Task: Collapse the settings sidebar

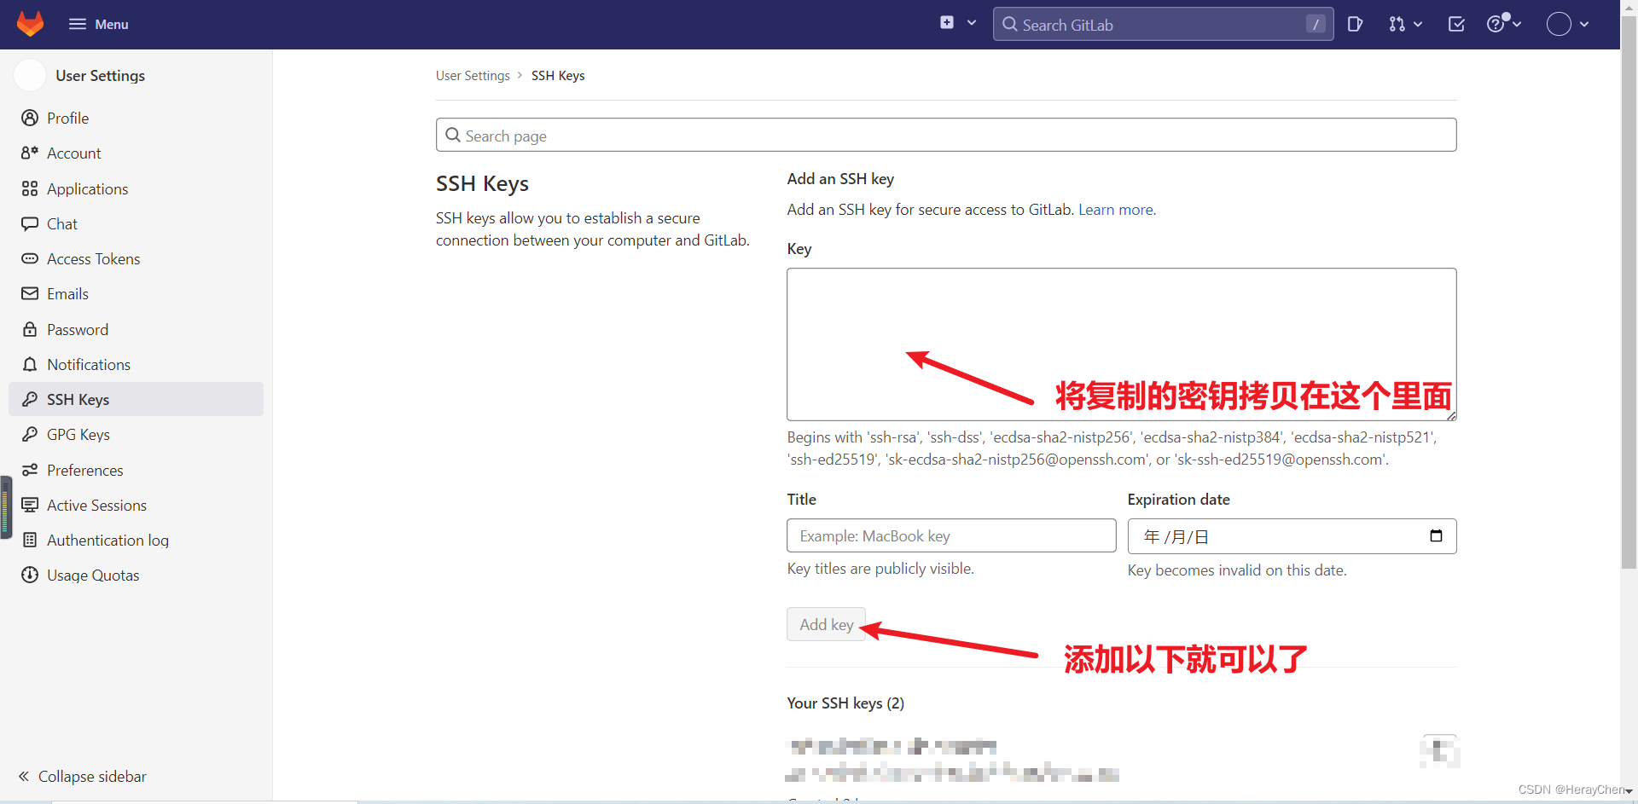Action: (x=82, y=776)
